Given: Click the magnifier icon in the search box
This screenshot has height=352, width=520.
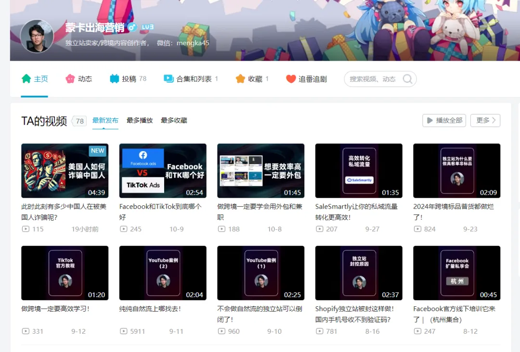Looking at the screenshot, I should (x=407, y=79).
